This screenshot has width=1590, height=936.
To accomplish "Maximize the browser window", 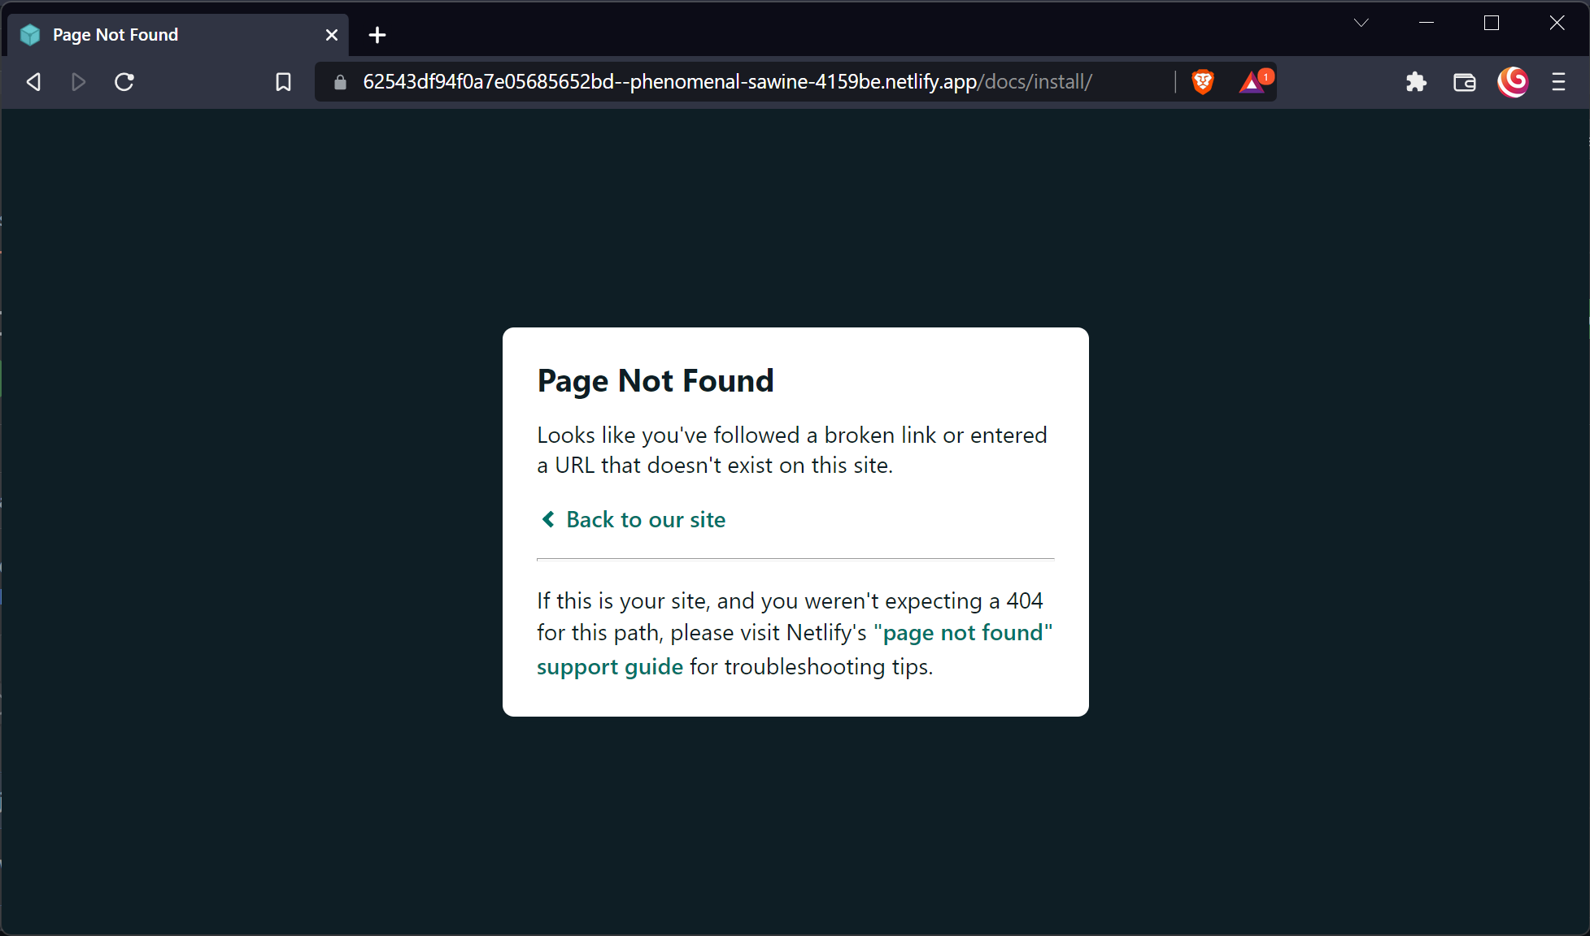I will [1491, 23].
